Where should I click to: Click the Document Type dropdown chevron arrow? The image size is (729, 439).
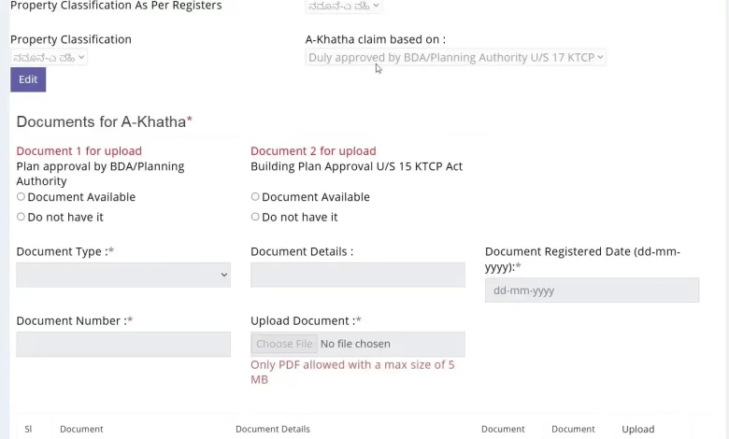pyautogui.click(x=224, y=275)
